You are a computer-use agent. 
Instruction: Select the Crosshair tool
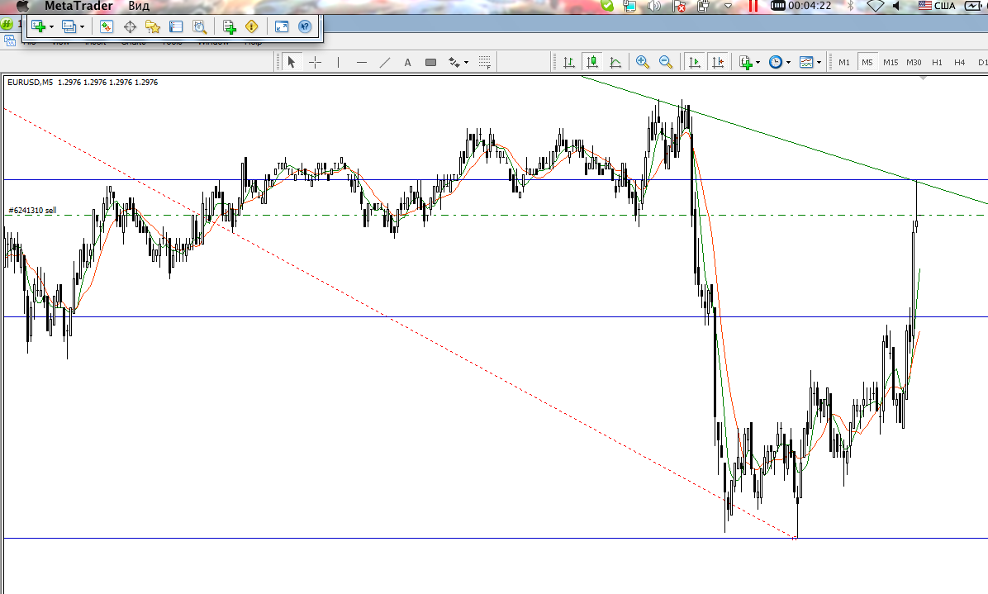click(x=315, y=62)
